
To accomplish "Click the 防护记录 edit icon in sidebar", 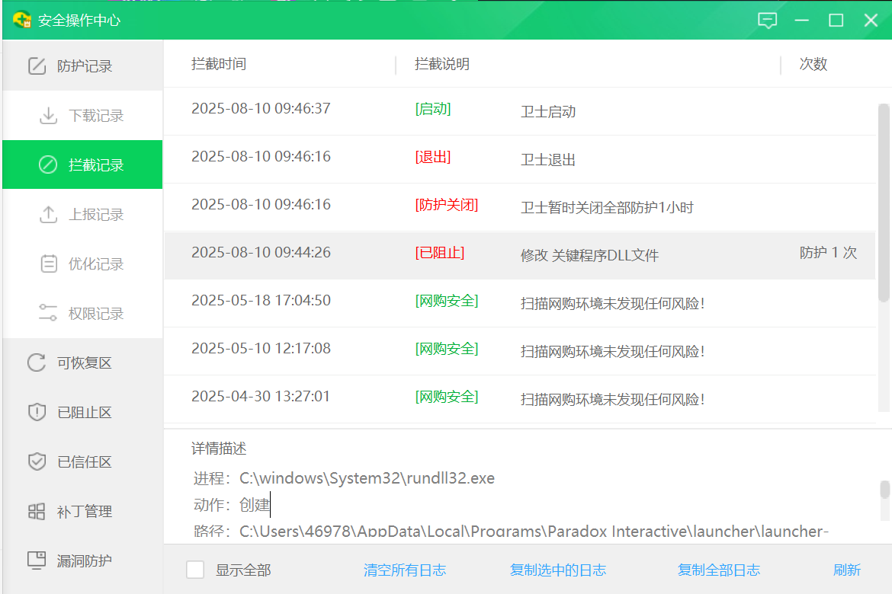I will click(37, 66).
